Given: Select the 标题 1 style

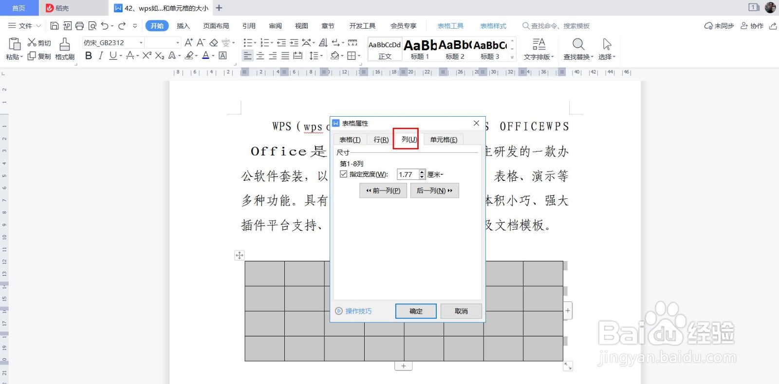Looking at the screenshot, I should click(420, 49).
